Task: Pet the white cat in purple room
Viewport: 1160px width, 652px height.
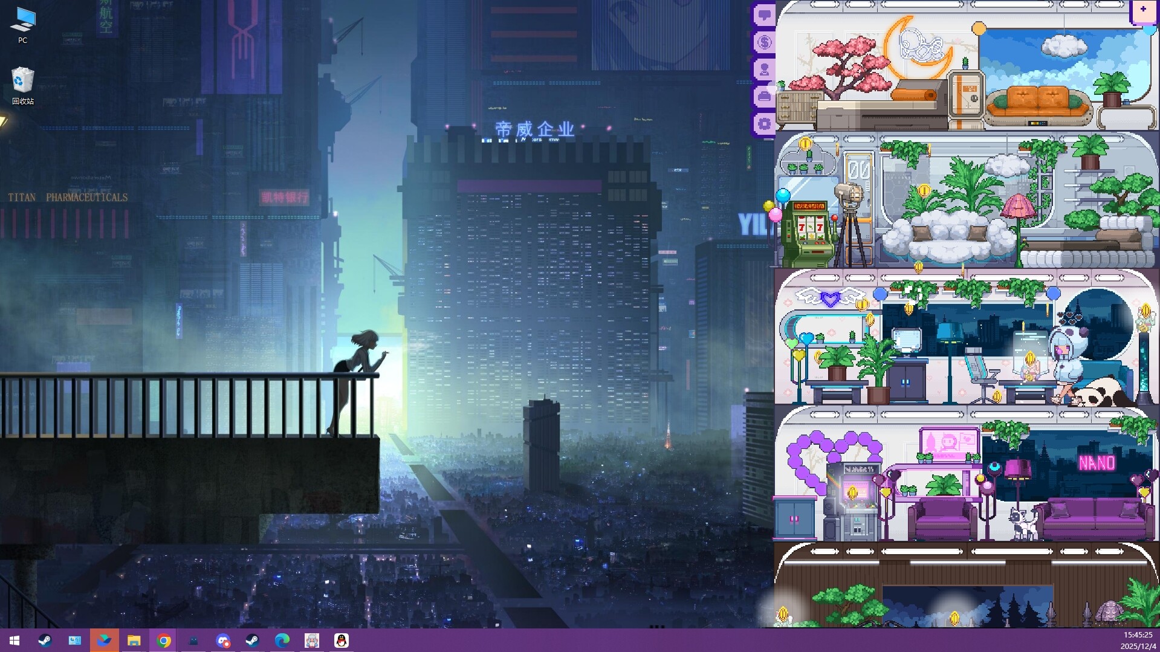Action: click(1023, 523)
